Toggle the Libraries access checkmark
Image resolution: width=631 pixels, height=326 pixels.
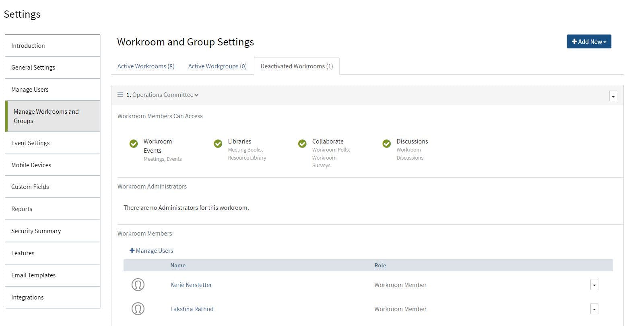tap(218, 144)
